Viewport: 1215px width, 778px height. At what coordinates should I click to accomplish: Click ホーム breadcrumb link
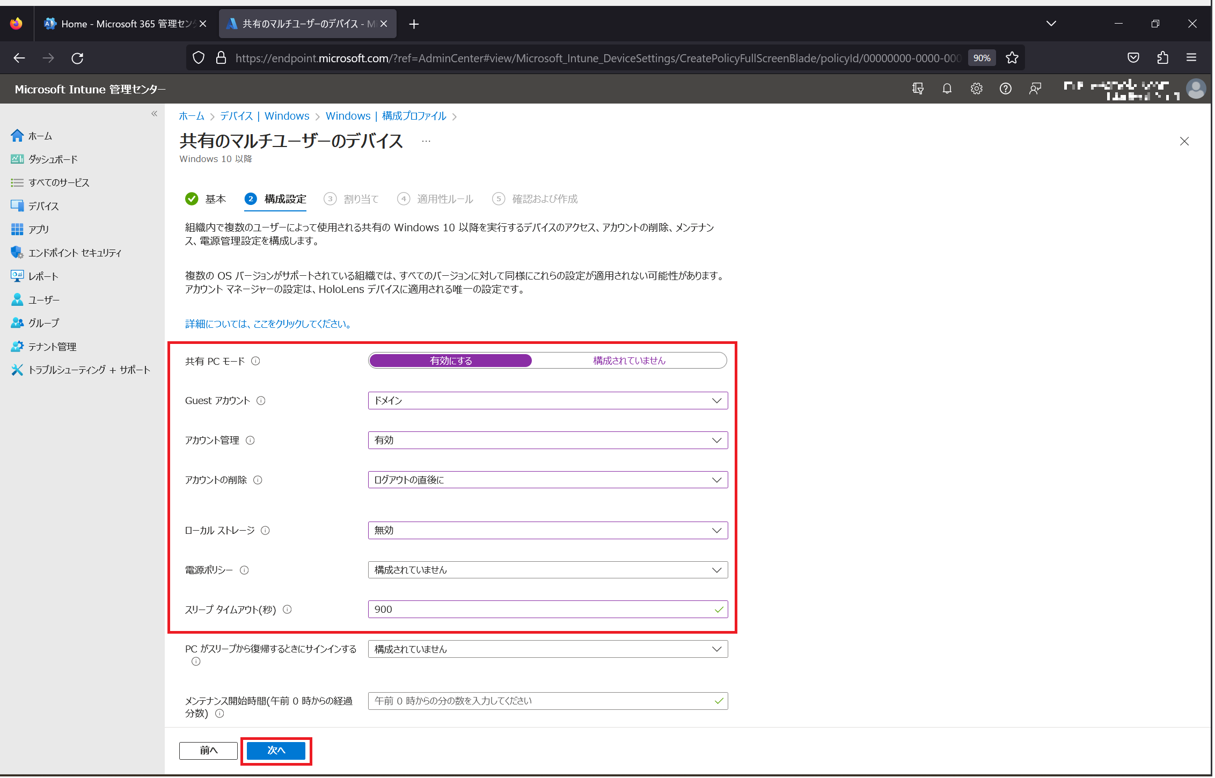(192, 116)
